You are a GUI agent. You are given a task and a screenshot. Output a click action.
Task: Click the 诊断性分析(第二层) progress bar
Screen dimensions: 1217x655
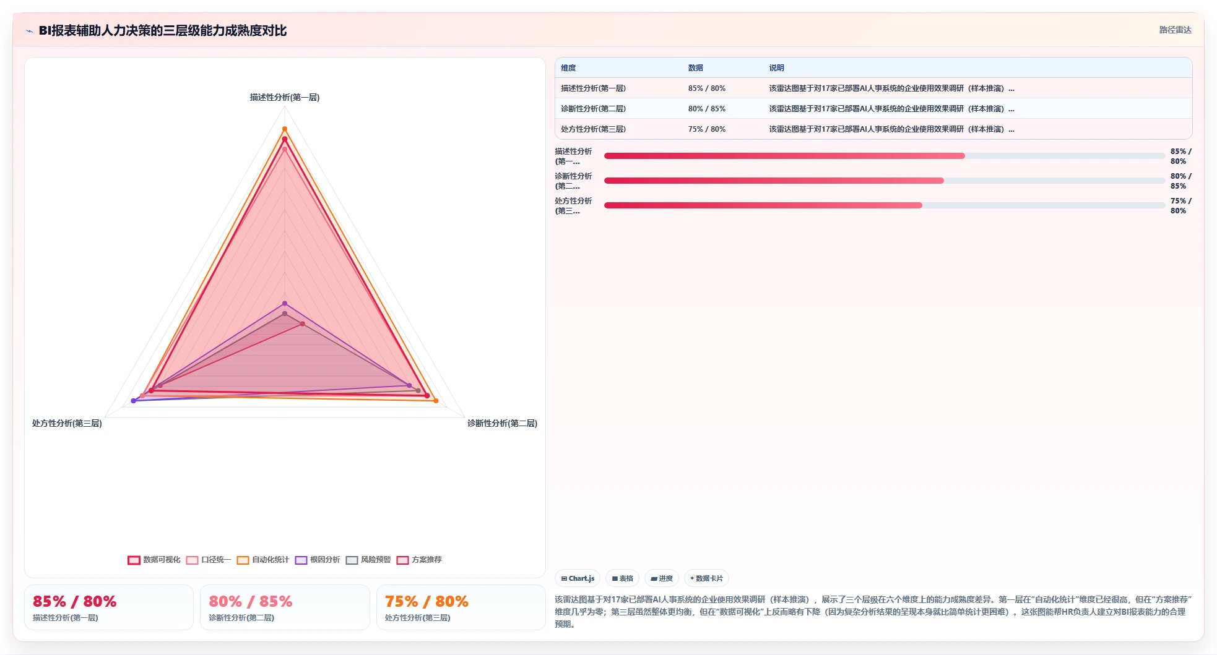coord(885,181)
